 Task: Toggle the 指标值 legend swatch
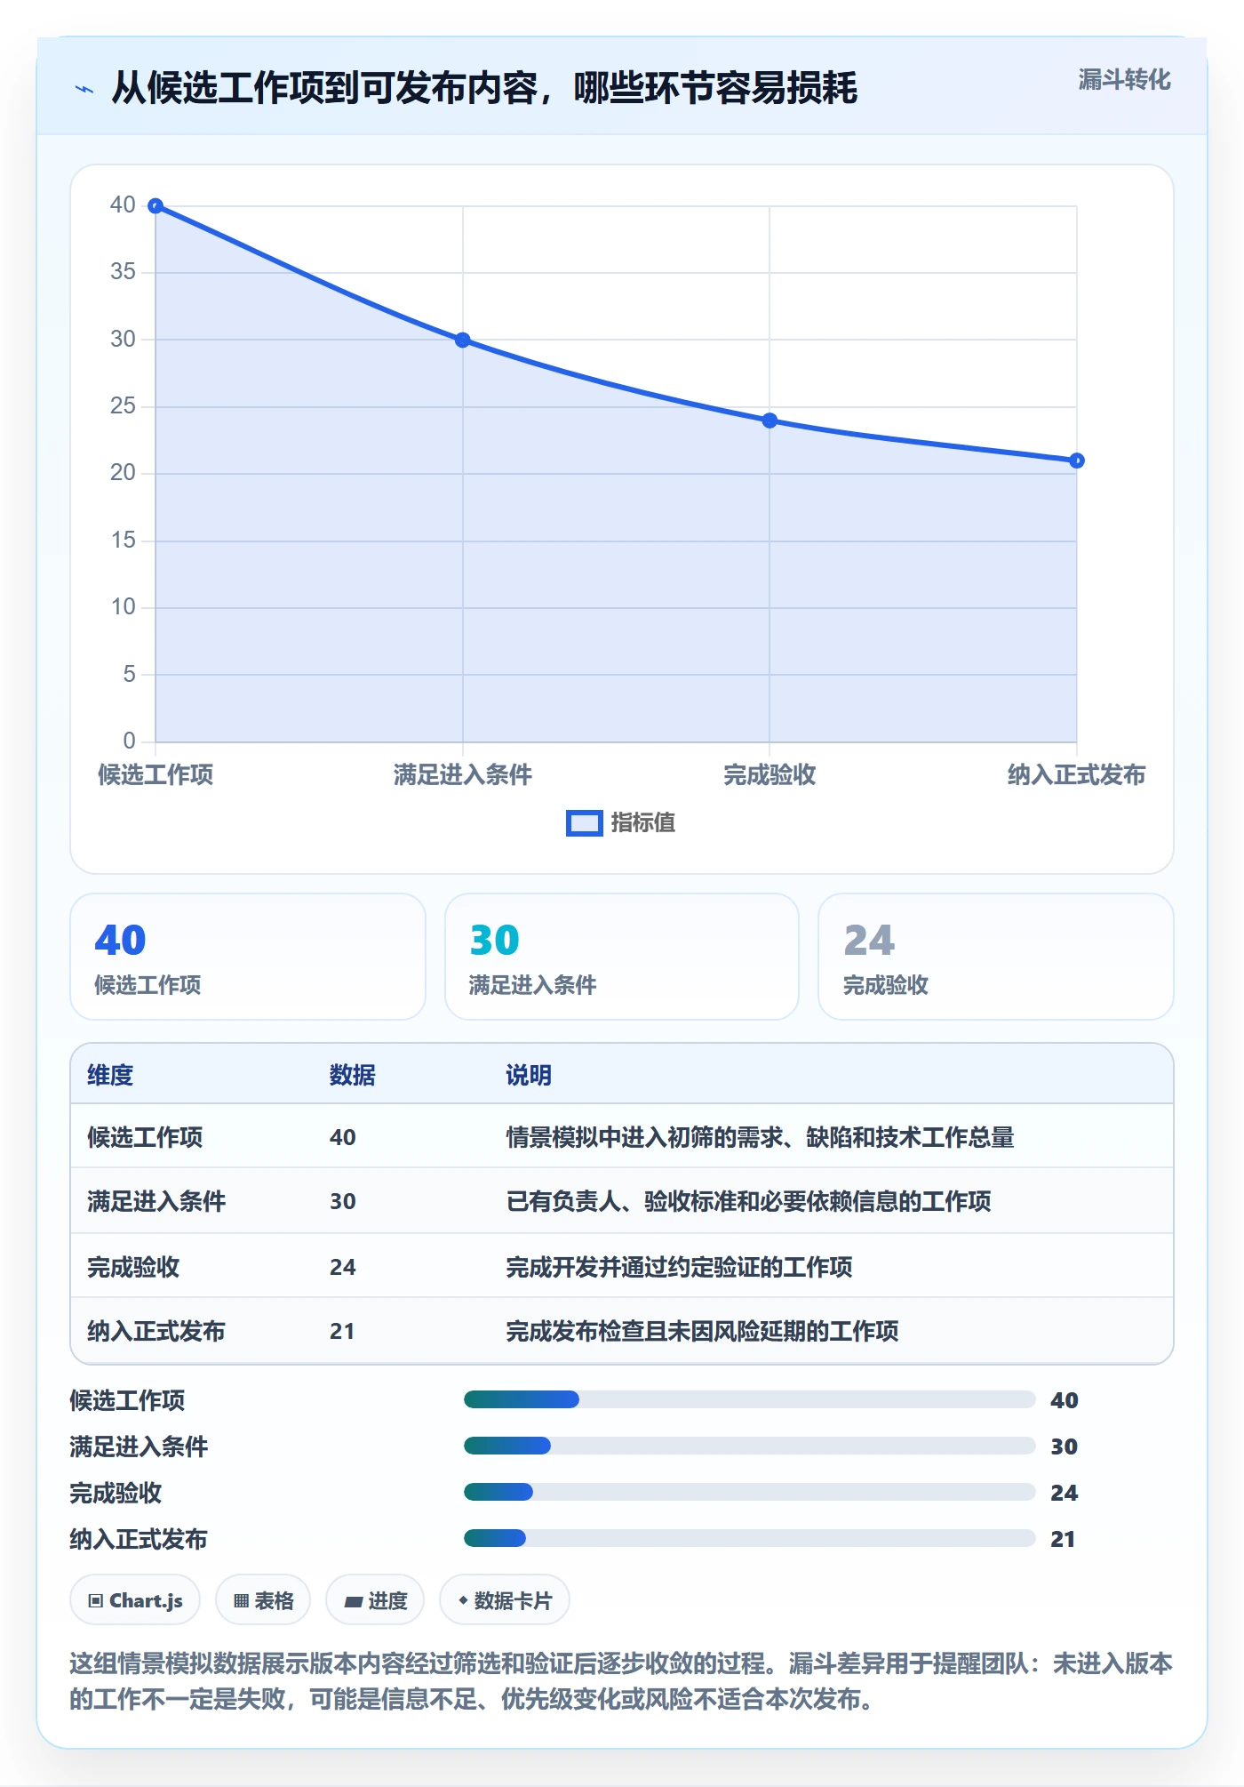click(585, 823)
